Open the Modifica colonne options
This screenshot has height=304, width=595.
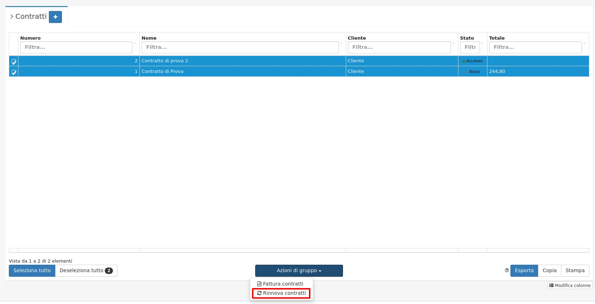point(570,286)
